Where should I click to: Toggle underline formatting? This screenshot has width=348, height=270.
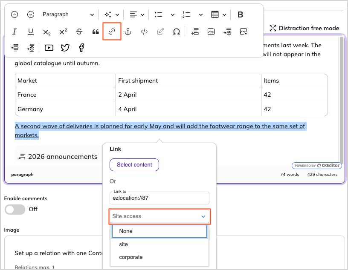tap(31, 32)
